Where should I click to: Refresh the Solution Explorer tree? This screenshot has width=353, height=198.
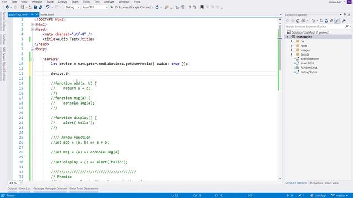[x=326, y=21]
